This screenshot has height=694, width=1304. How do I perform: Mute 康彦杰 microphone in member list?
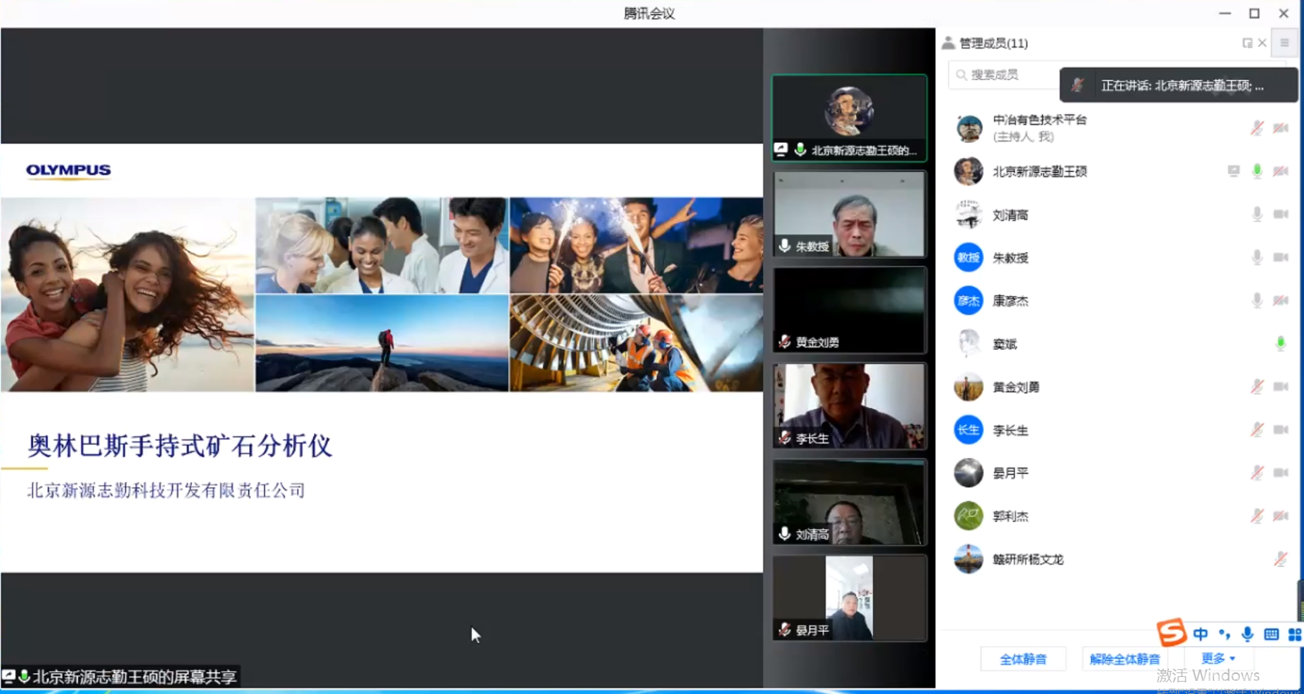1257,301
